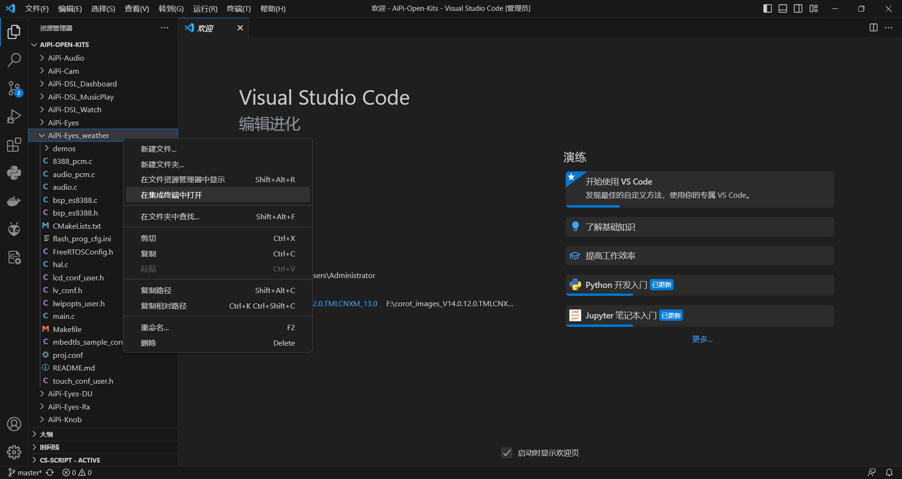Image resolution: width=902 pixels, height=479 pixels.
Task: Open the 终端(T) menu
Action: 239,8
